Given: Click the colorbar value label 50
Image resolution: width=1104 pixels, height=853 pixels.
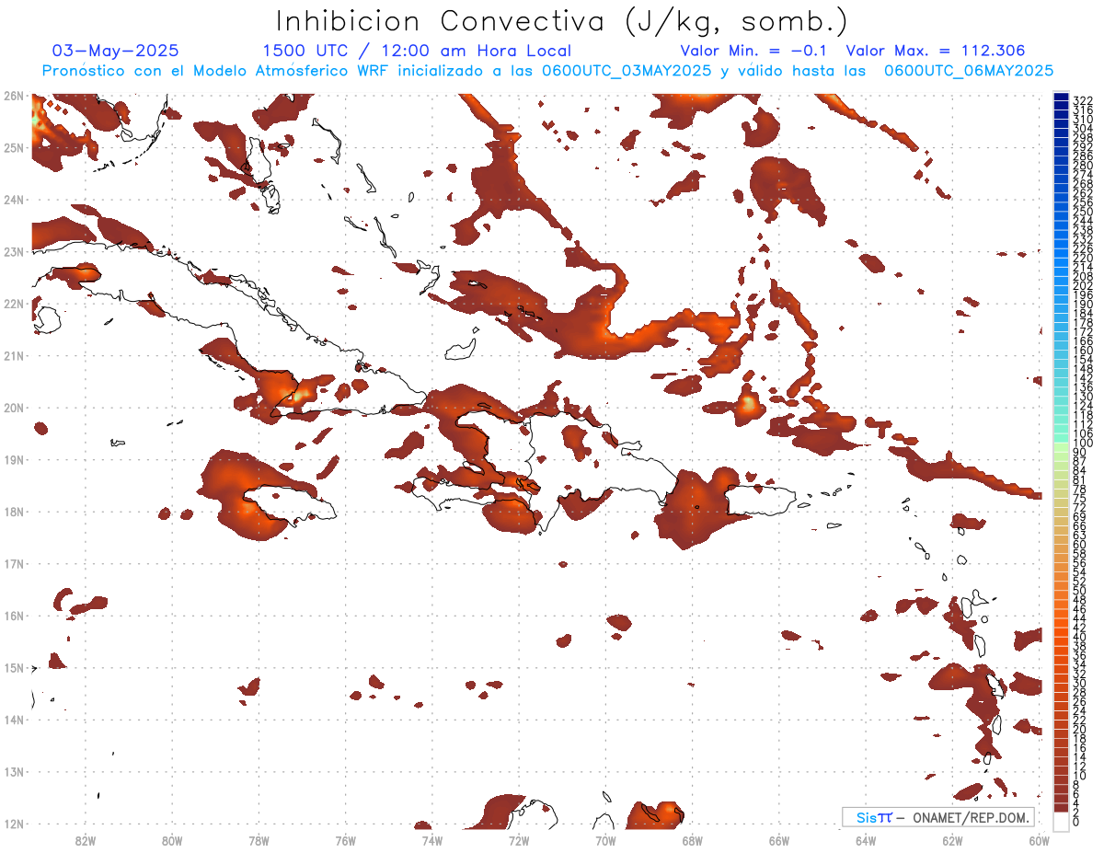Looking at the screenshot, I should click(1079, 591).
